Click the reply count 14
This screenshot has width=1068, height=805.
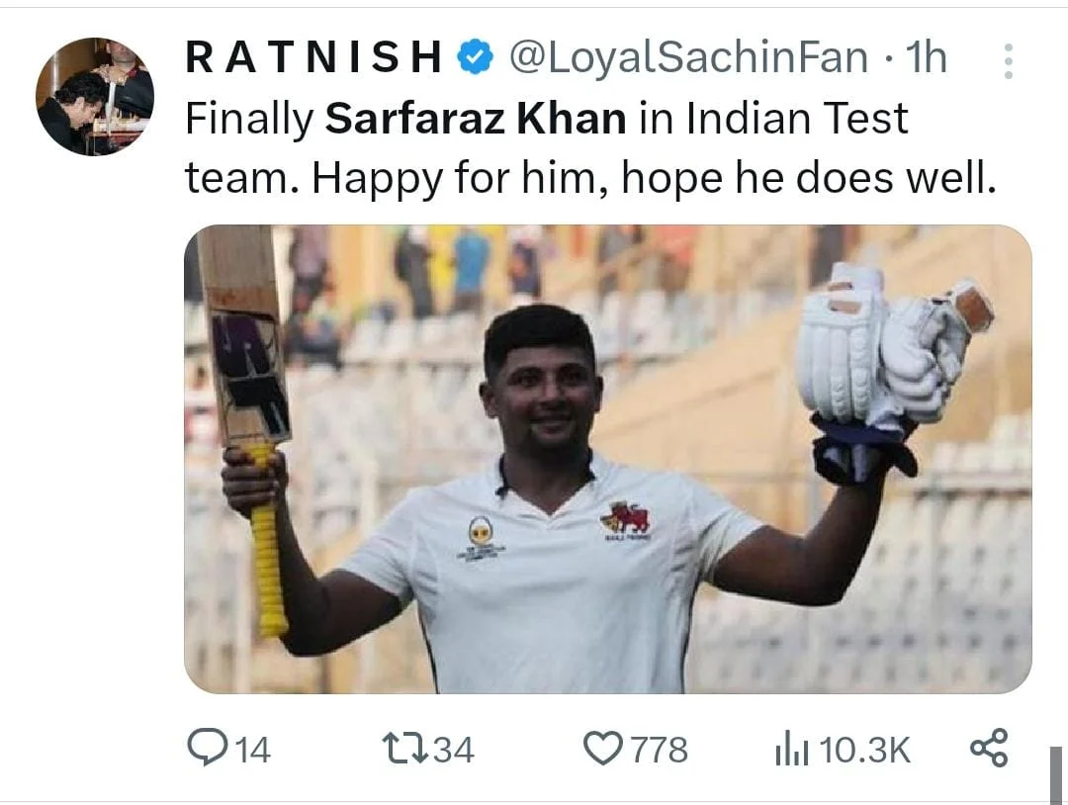[x=252, y=750]
